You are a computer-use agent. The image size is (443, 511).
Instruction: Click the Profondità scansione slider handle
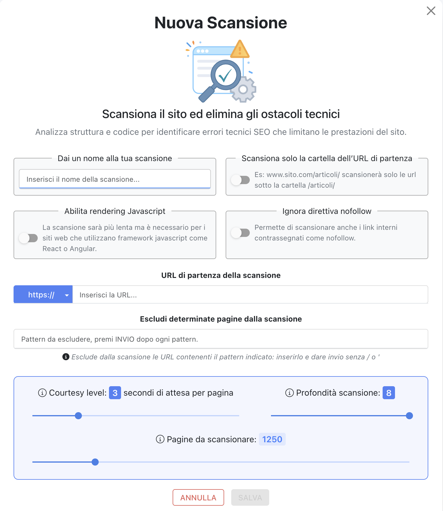(409, 416)
